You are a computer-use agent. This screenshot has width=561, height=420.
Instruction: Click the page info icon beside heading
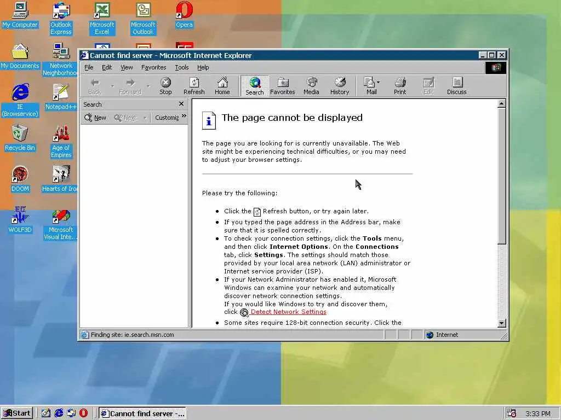(209, 120)
